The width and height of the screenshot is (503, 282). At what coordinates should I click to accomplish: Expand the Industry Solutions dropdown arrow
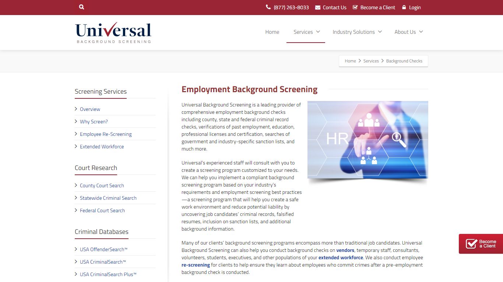tap(380, 32)
